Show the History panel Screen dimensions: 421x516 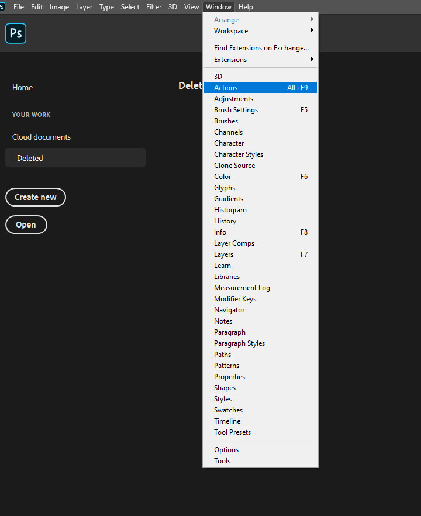pos(225,221)
